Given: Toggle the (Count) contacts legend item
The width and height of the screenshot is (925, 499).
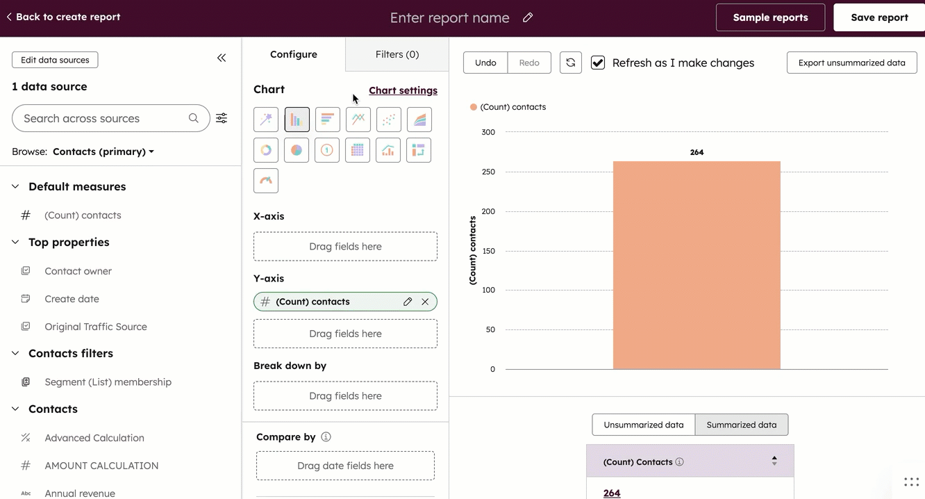Looking at the screenshot, I should tap(512, 106).
